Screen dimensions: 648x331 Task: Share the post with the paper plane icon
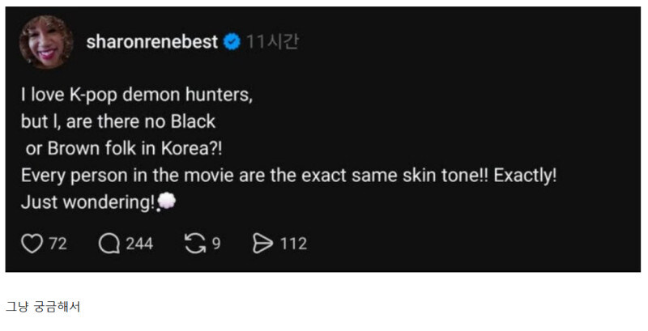click(x=263, y=244)
